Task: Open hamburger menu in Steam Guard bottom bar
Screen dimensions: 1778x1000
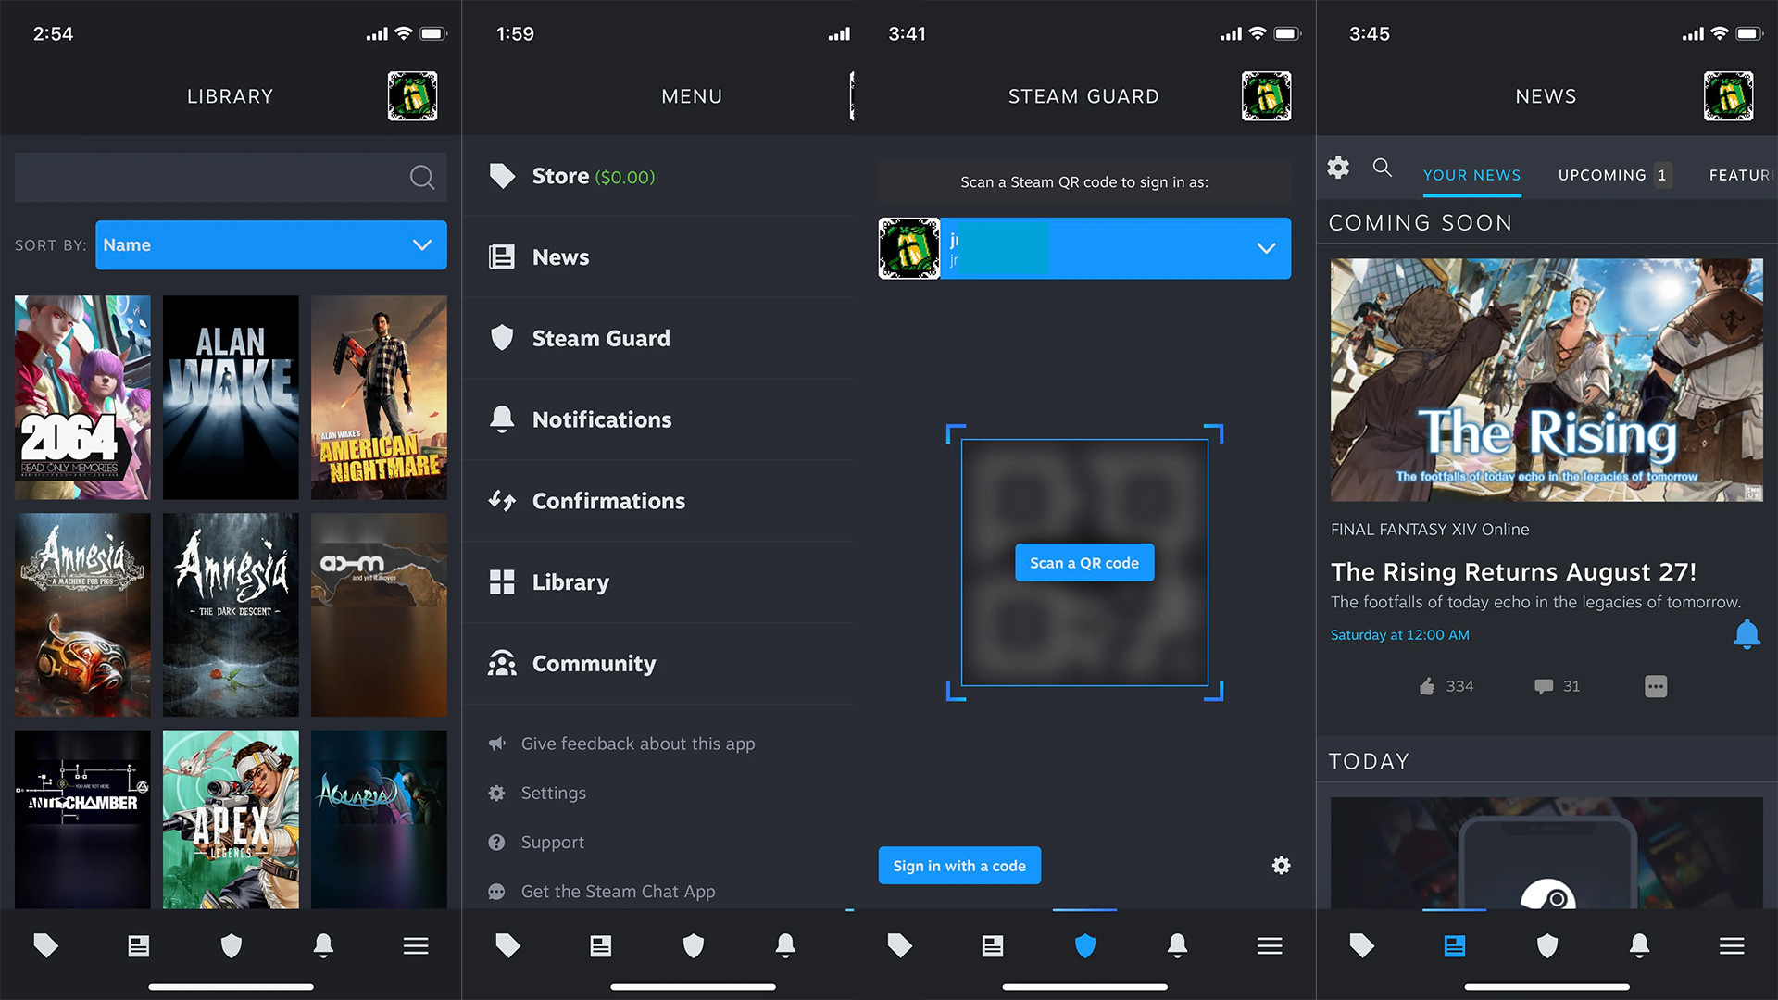Action: tap(1270, 945)
